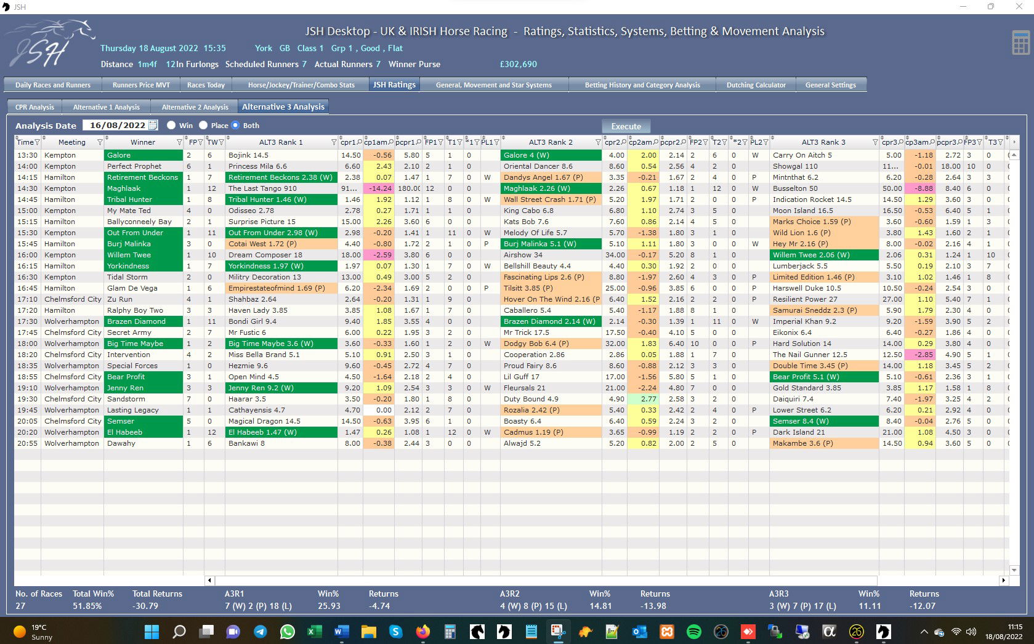The image size is (1034, 644).
Task: Open WhatsApp from the taskbar
Action: pos(287,631)
